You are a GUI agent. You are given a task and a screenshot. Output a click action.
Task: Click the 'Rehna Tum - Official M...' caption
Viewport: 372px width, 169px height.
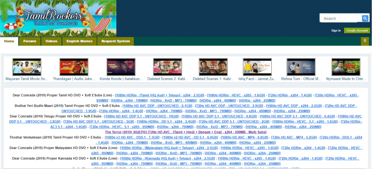[301, 79]
